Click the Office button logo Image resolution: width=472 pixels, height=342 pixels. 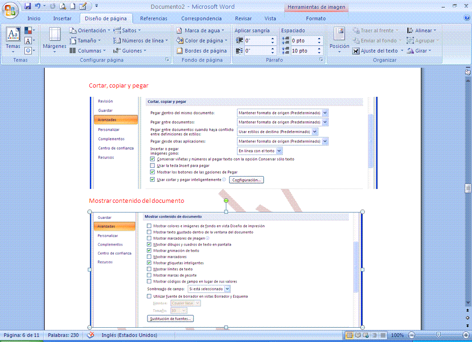click(10, 10)
